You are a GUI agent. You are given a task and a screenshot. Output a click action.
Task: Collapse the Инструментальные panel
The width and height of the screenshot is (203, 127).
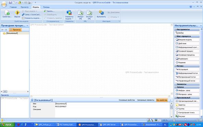[201, 26]
